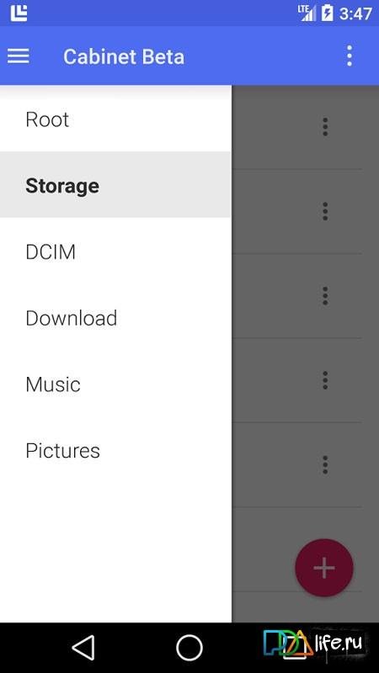Open second file row's three-dot menu
This screenshot has height=673, width=379.
tap(325, 211)
